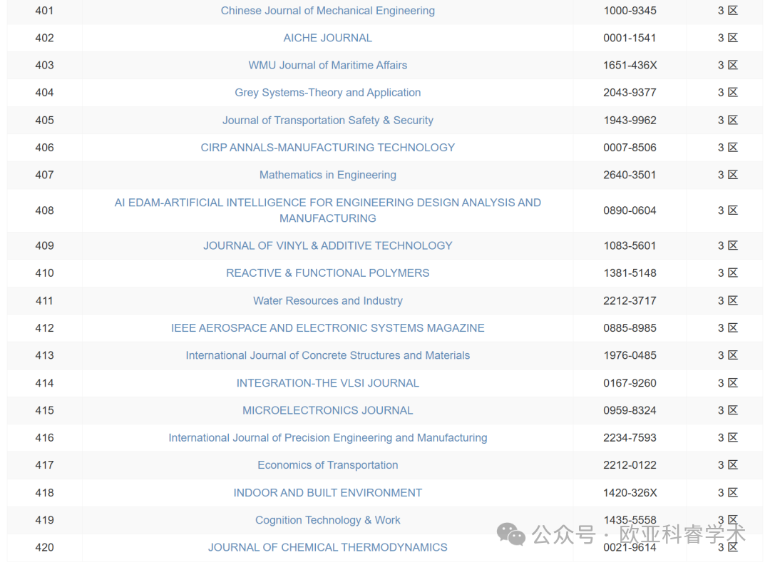Select row number 420

[x=44, y=547]
